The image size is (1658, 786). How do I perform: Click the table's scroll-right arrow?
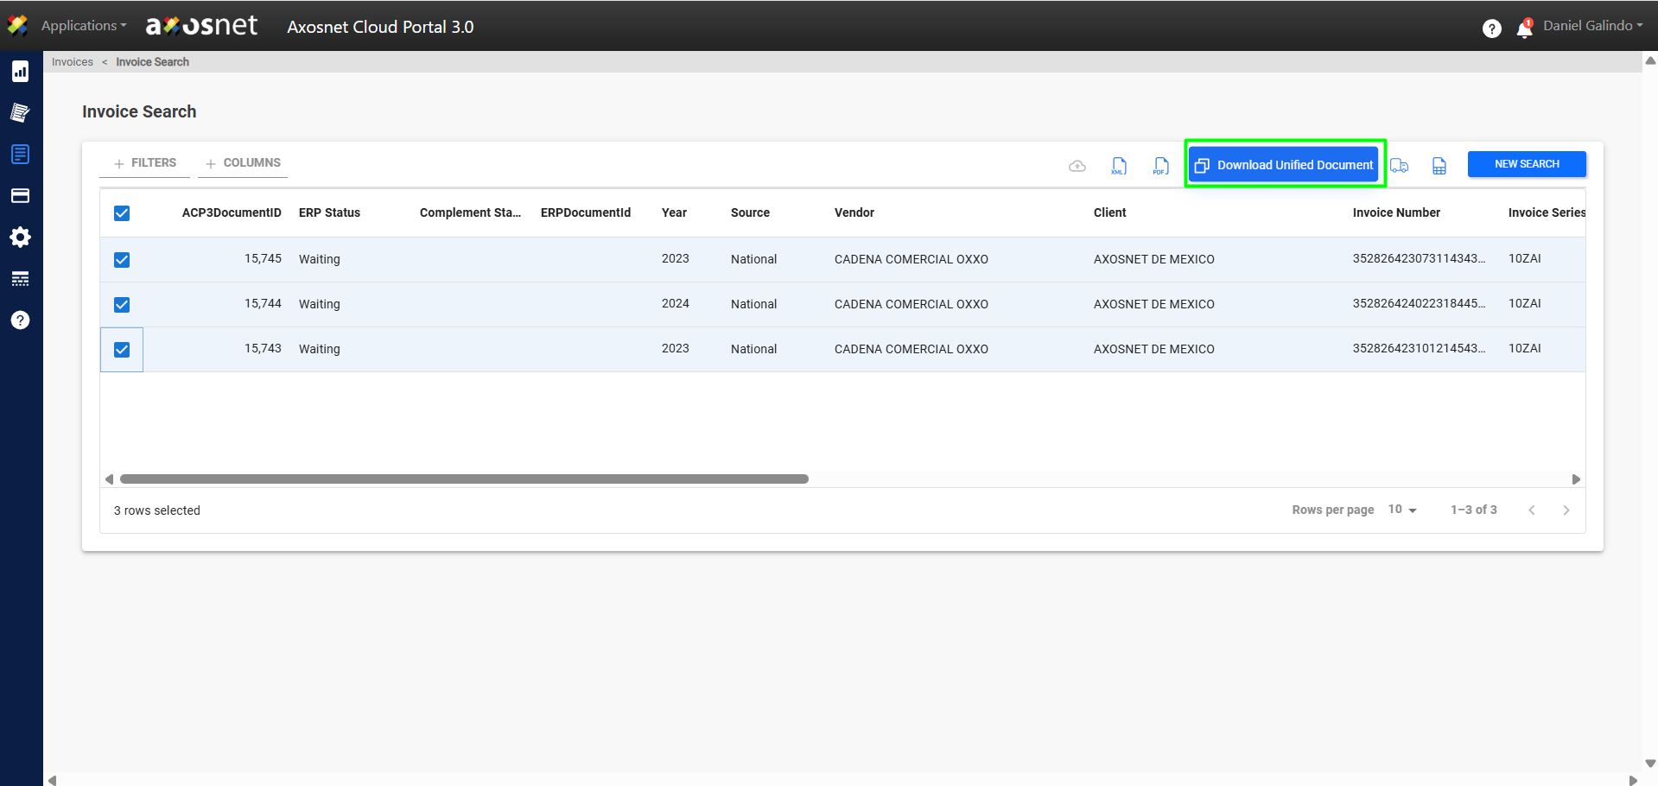pyautogui.click(x=1576, y=479)
